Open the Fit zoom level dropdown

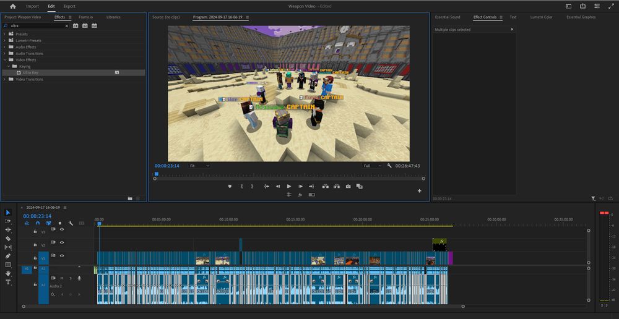click(199, 166)
